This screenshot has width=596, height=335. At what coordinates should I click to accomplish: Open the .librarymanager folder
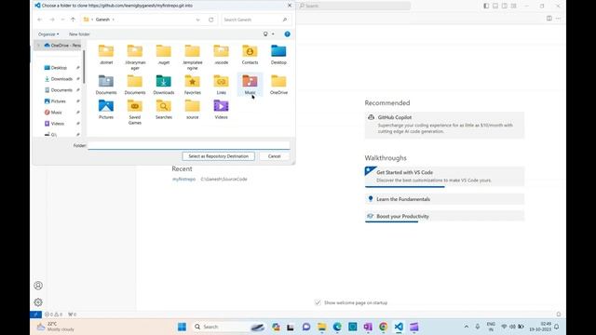pyautogui.click(x=135, y=58)
